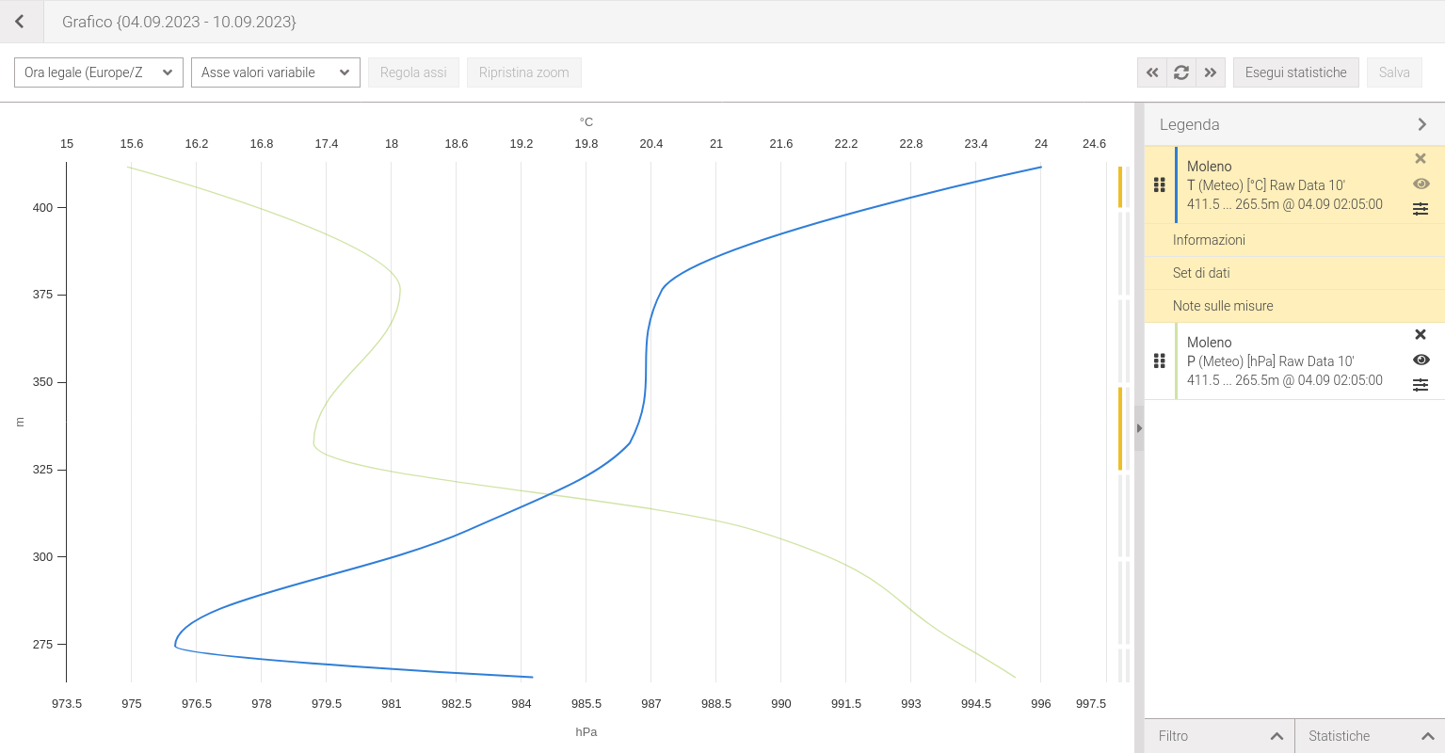The height and width of the screenshot is (753, 1445).
Task: Toggle visibility of Moleno pressure series
Action: [1421, 360]
